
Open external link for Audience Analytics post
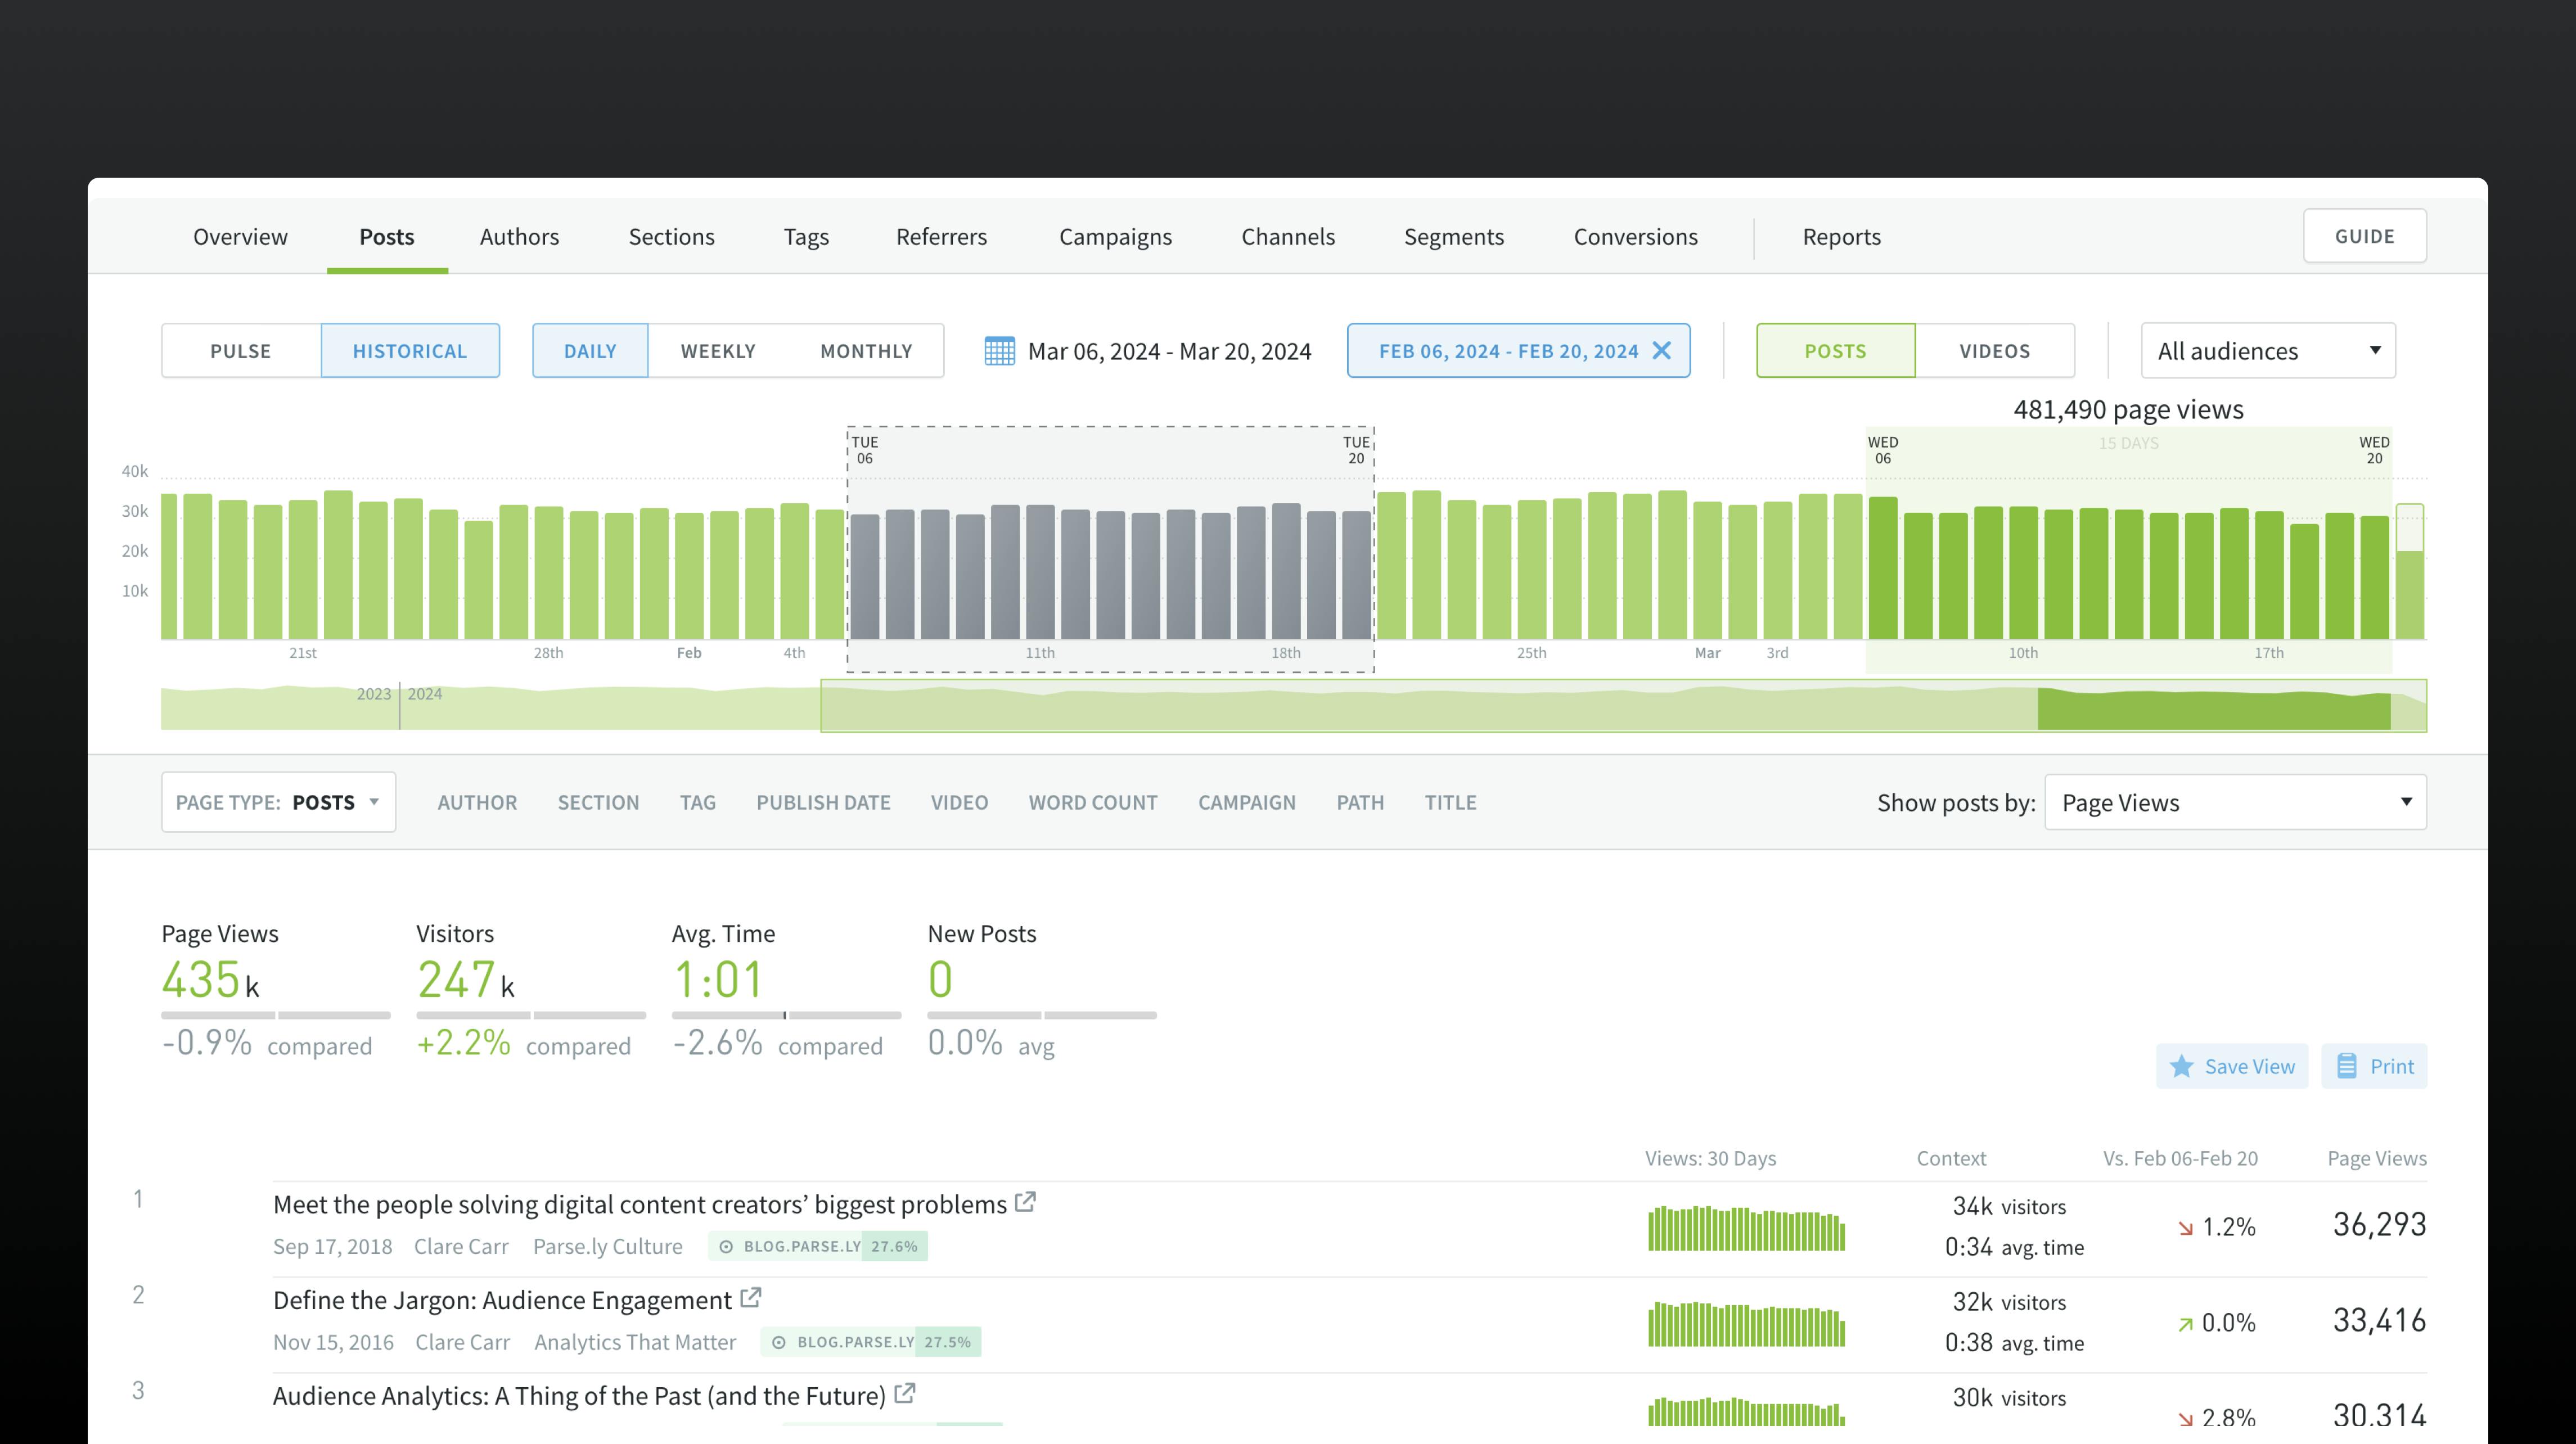click(x=904, y=1393)
